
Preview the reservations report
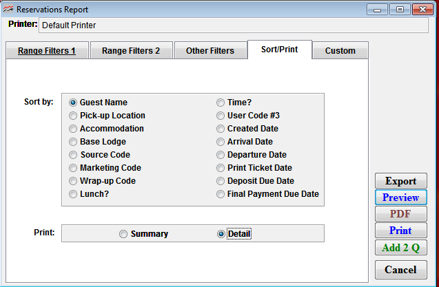[401, 198]
